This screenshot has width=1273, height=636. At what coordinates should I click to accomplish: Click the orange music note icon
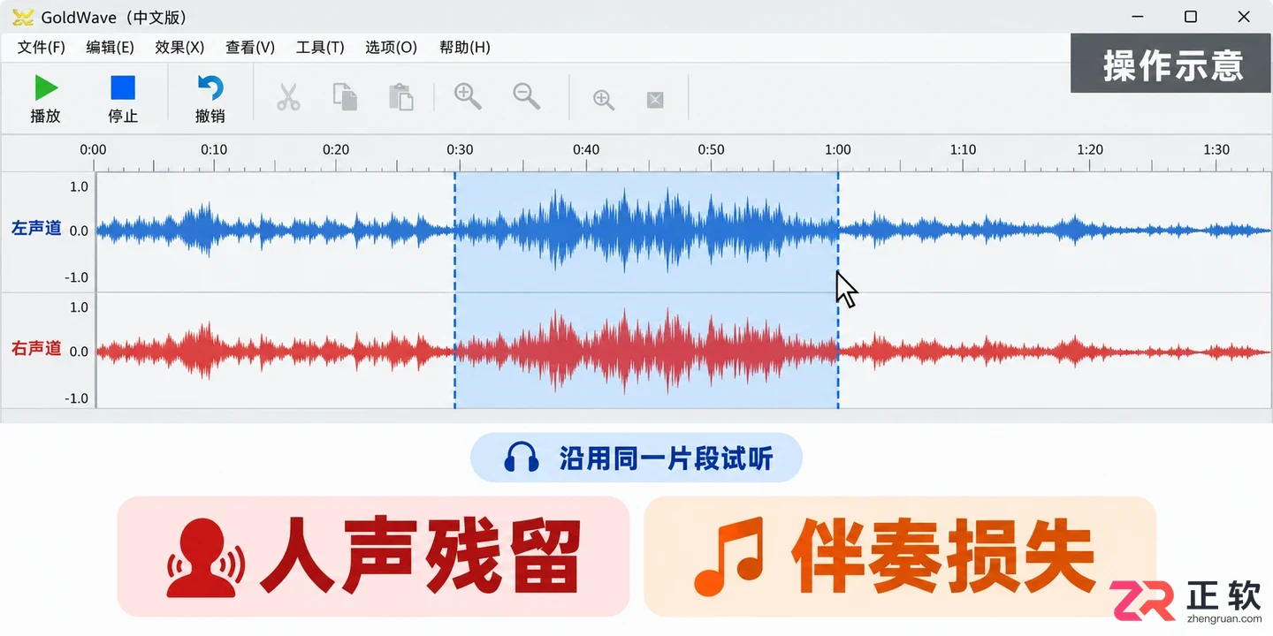pos(728,557)
